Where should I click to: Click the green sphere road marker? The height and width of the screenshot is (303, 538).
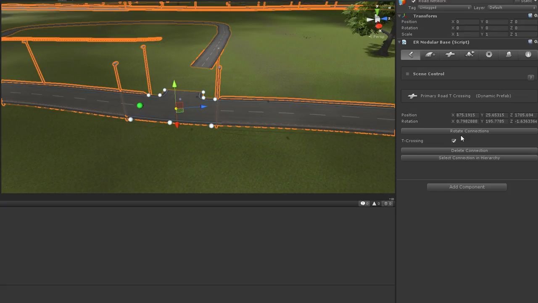point(140,106)
